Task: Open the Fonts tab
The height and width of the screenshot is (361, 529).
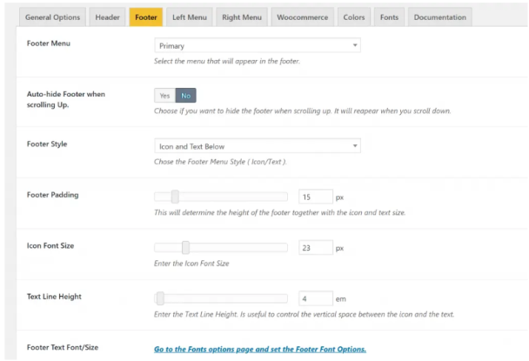Action: [x=389, y=17]
